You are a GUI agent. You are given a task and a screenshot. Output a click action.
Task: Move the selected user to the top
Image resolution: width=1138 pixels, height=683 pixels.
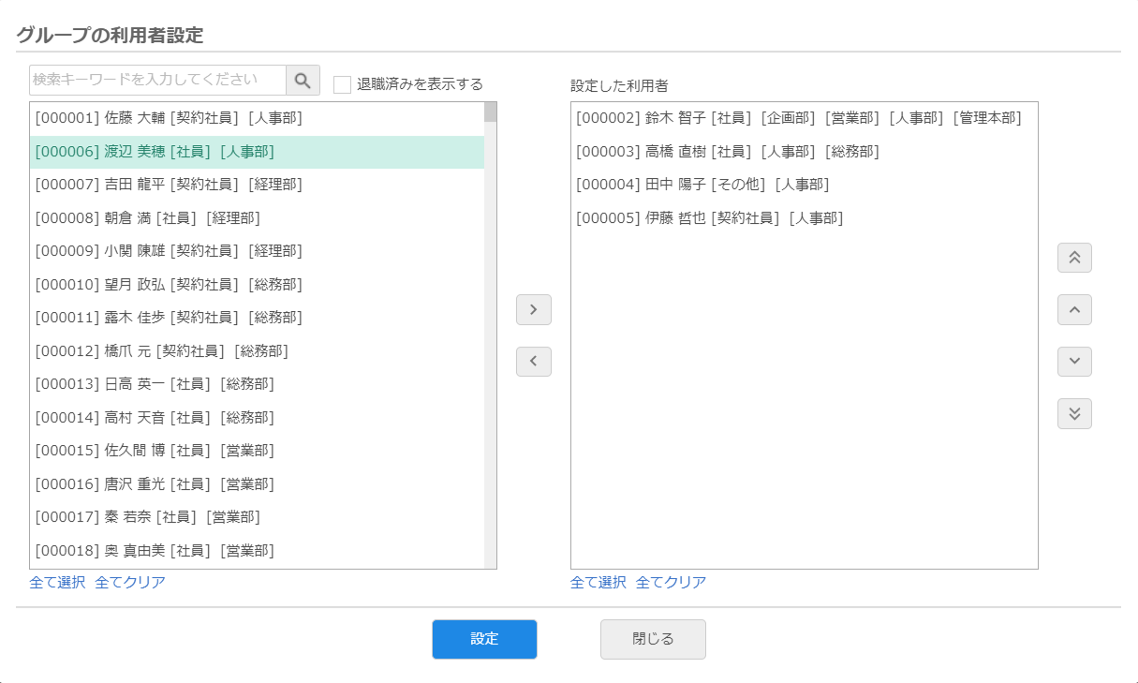click(x=1073, y=258)
